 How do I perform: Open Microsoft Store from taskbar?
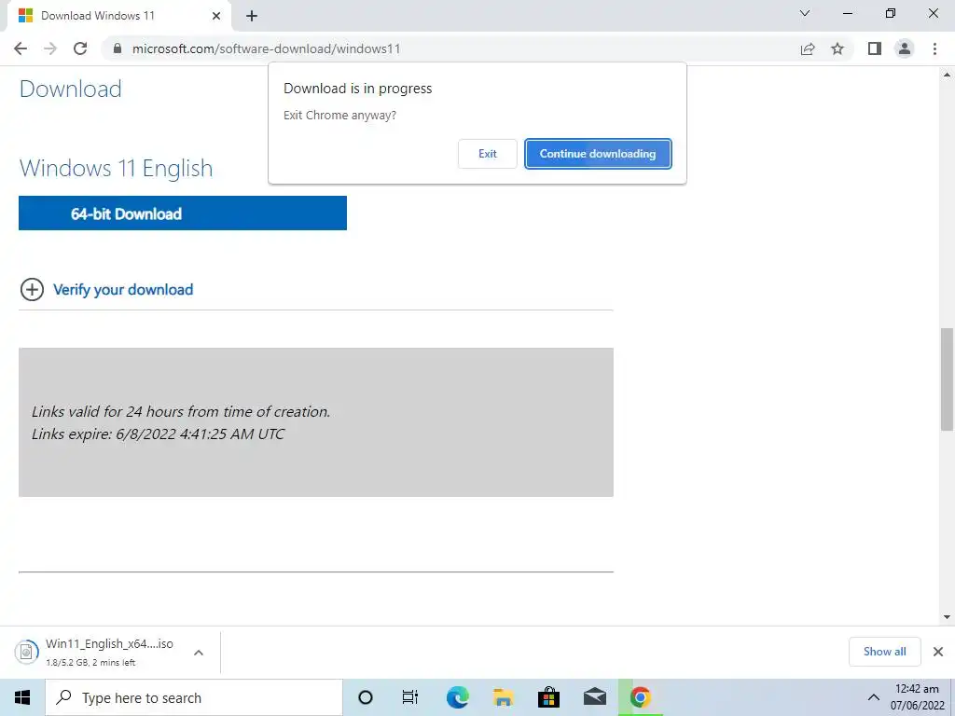(x=548, y=697)
